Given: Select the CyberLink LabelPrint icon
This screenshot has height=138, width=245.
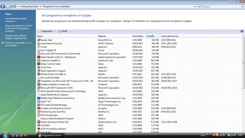Looking at the screenshot, I should tap(38, 61).
